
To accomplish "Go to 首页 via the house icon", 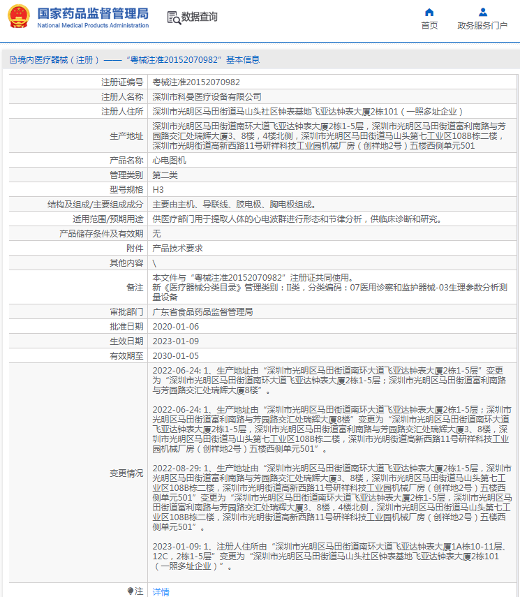I will tap(429, 12).
